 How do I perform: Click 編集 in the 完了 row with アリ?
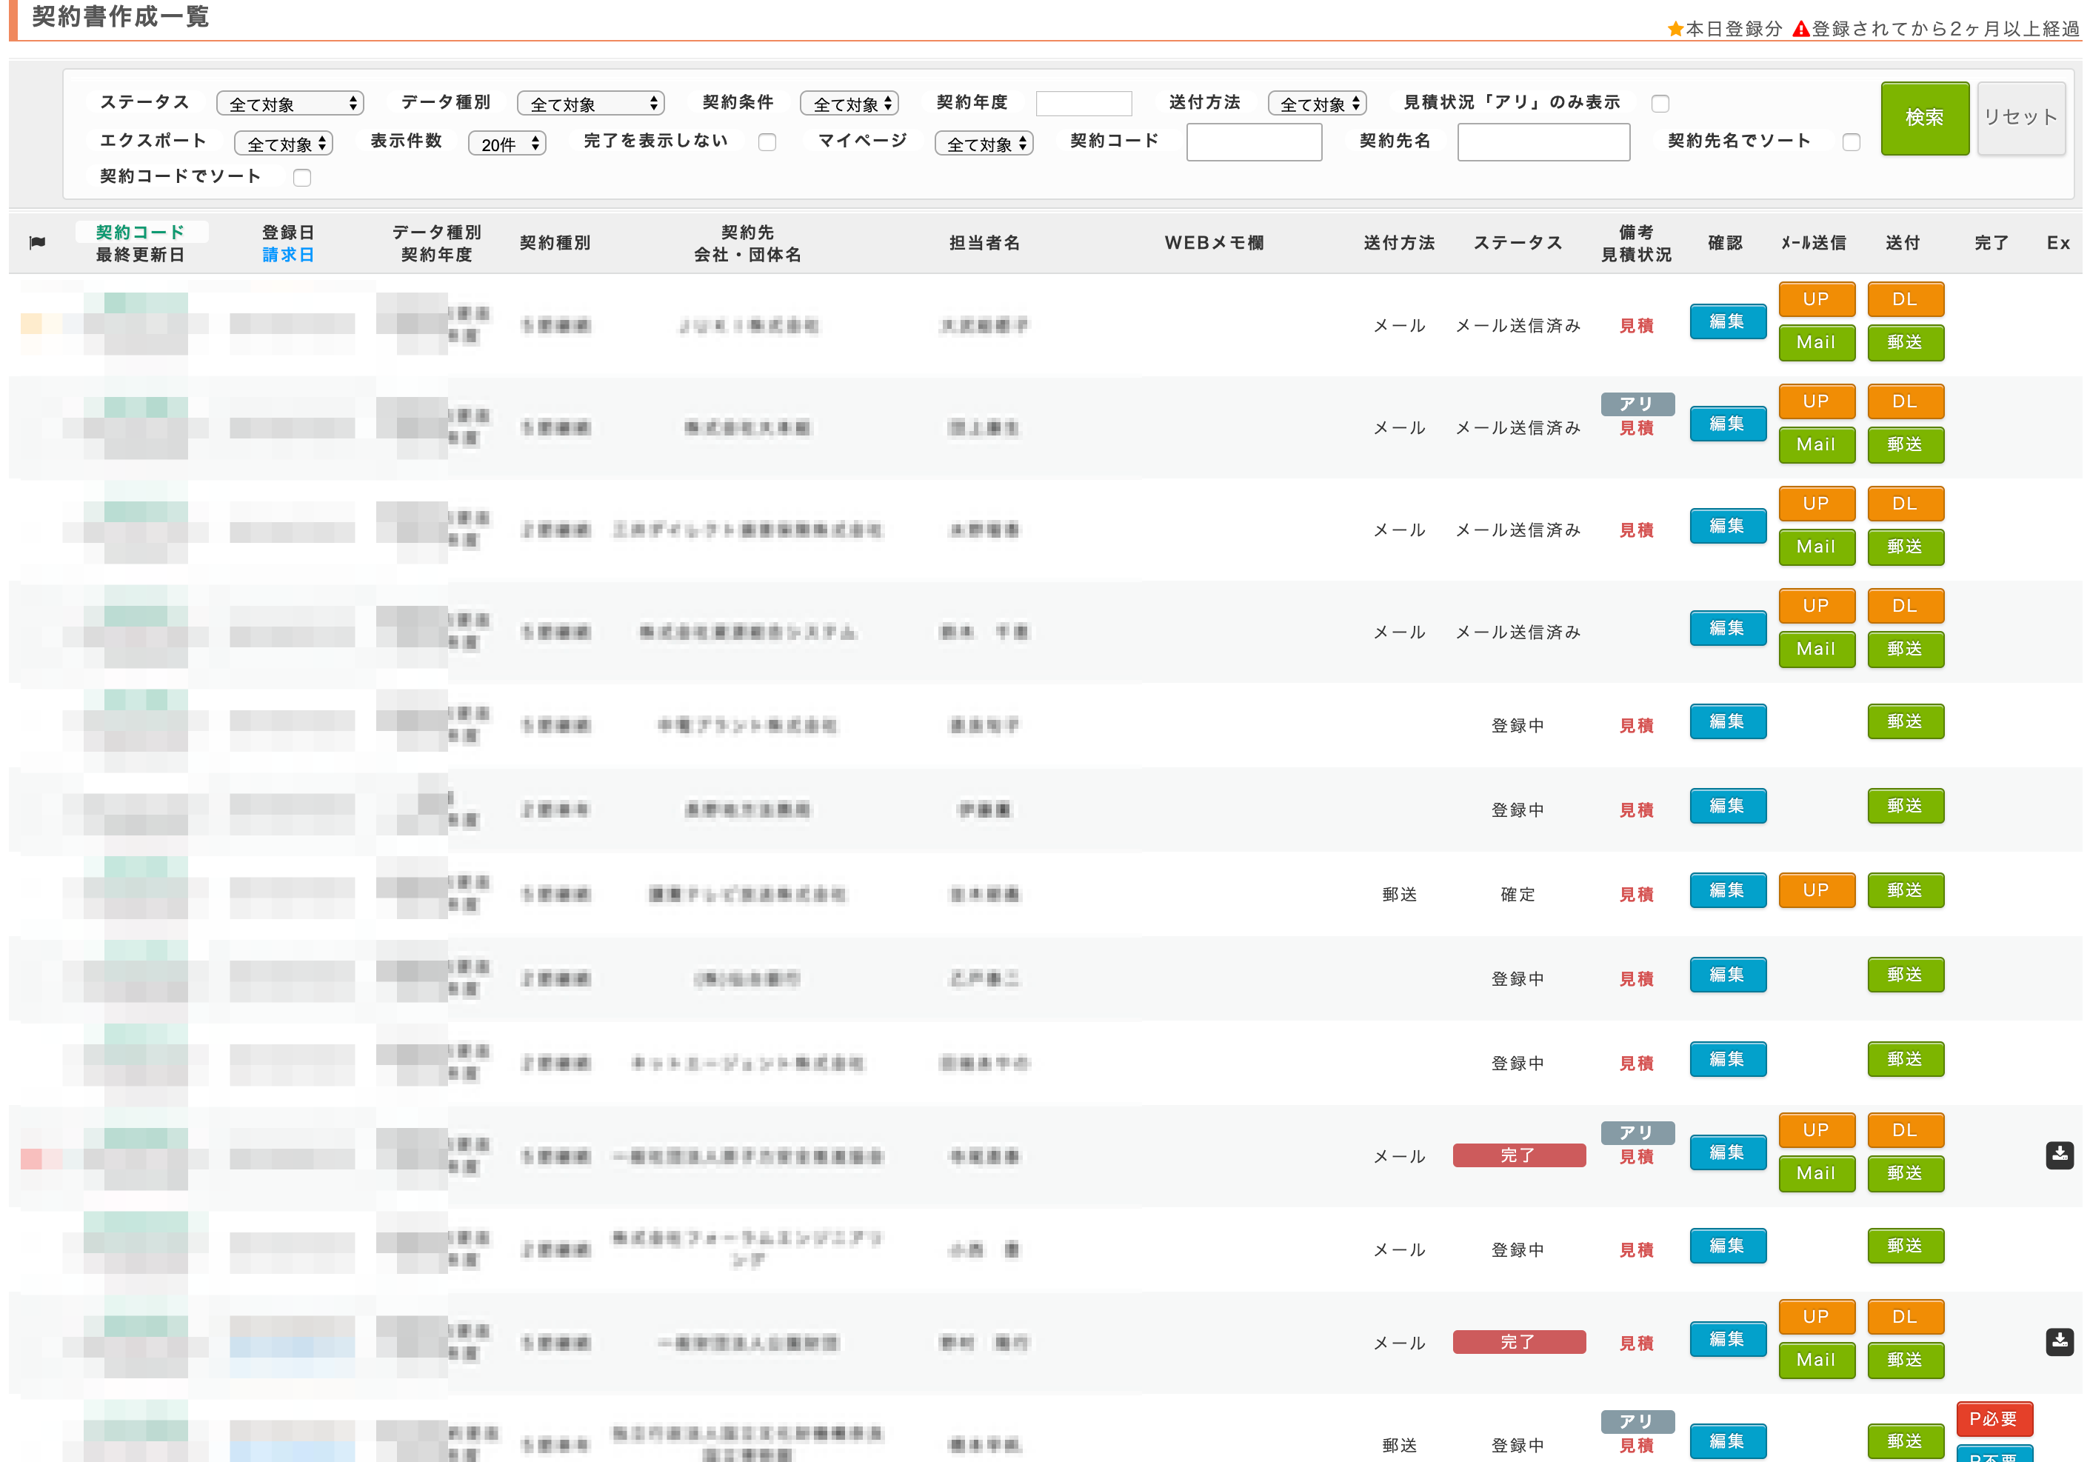coord(1727,1152)
